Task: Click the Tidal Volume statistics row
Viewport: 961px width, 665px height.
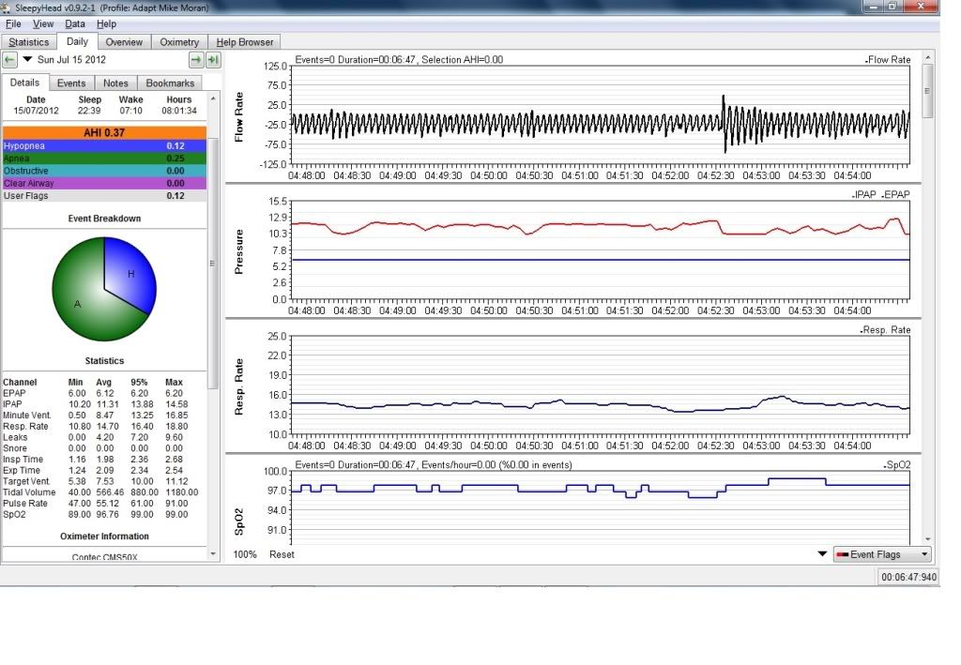Action: (x=101, y=492)
